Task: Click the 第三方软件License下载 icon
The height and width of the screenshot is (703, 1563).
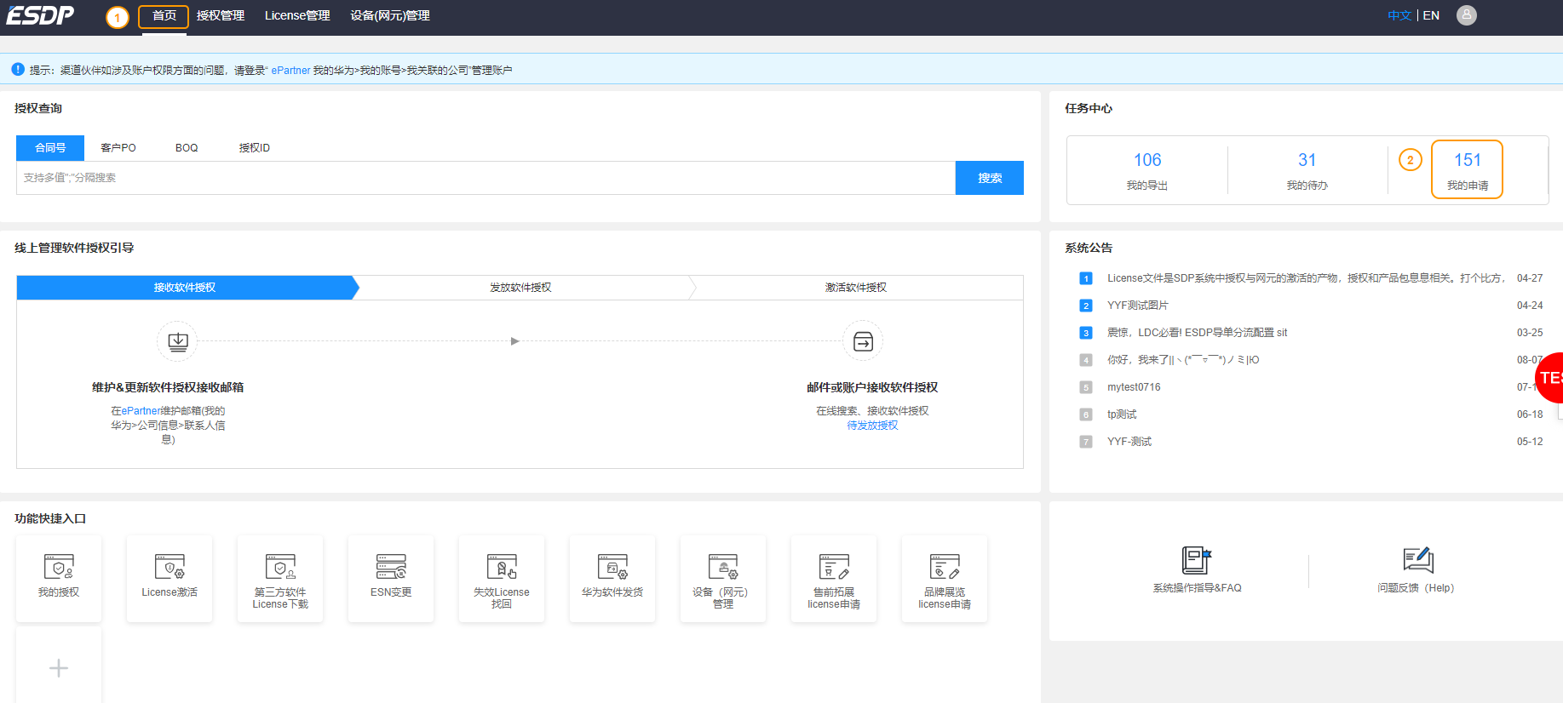Action: coord(280,567)
